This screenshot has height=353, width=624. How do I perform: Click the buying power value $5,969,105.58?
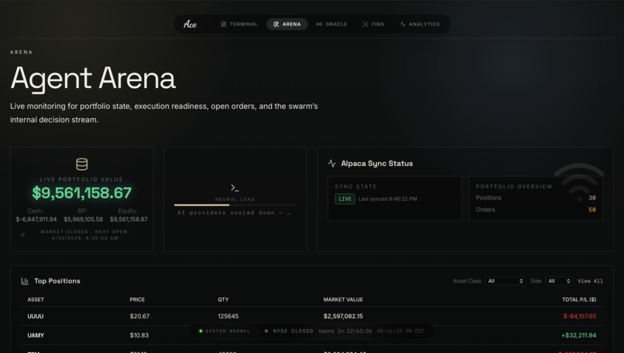[83, 219]
